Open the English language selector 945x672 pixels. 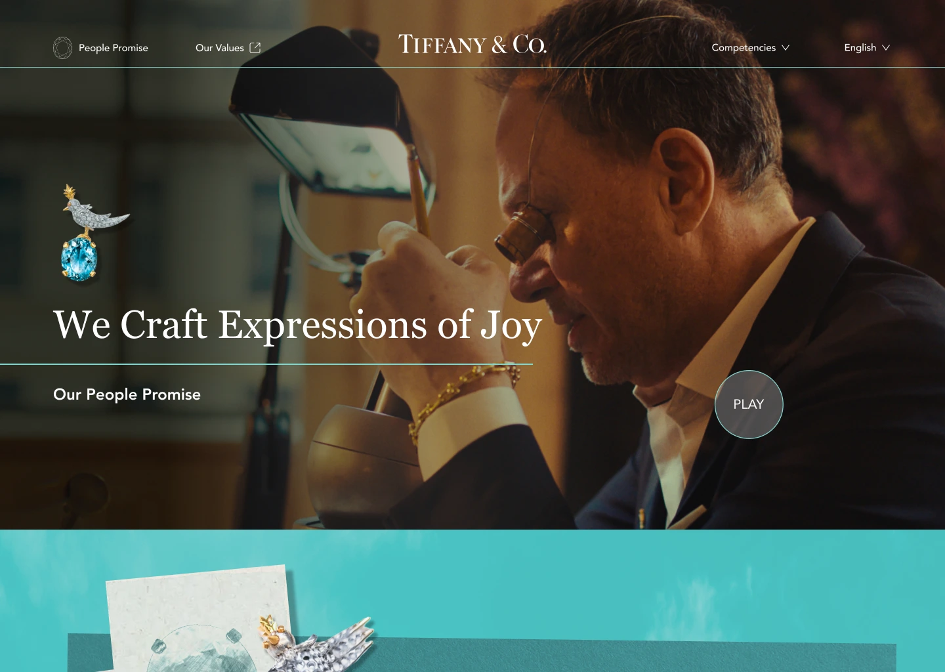tap(866, 47)
